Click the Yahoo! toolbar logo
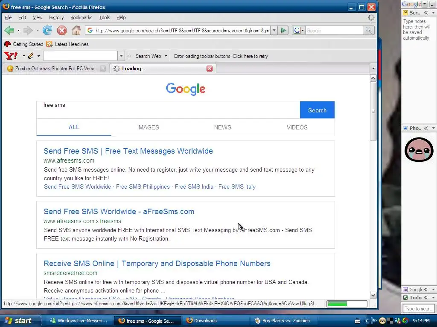This screenshot has width=437, height=327. click(11, 56)
